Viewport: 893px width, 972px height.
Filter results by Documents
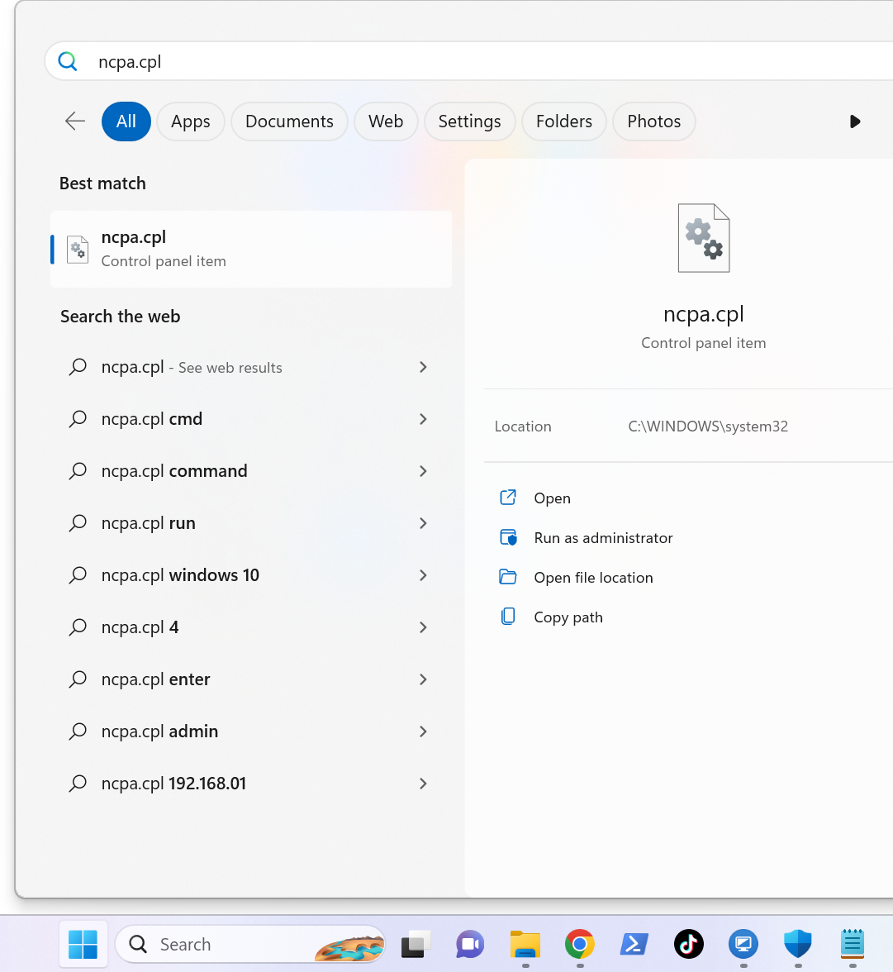click(x=289, y=121)
